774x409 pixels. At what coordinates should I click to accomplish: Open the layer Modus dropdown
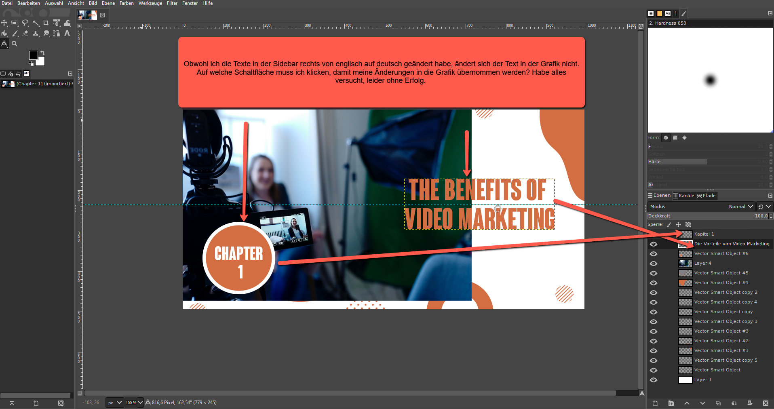741,207
